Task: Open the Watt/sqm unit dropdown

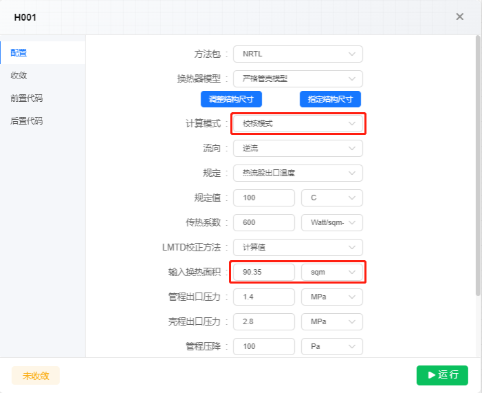Action: (332, 222)
